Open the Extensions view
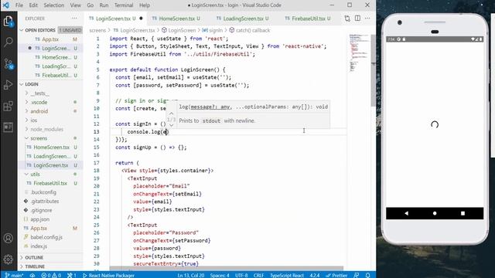 (x=9, y=107)
